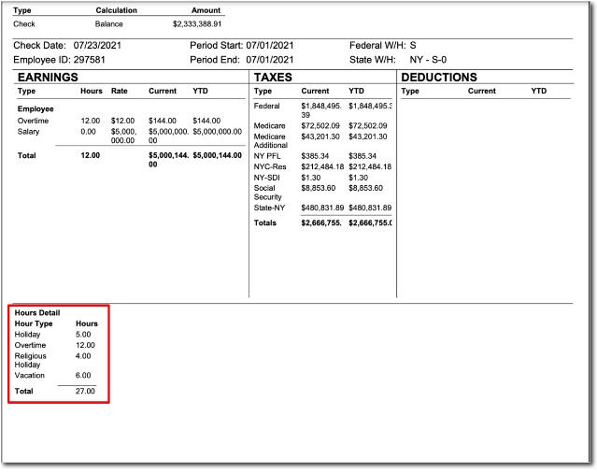Select the "Hours" column header in Earnings
Viewport: 597px width, 474px height.
pyautogui.click(x=92, y=91)
